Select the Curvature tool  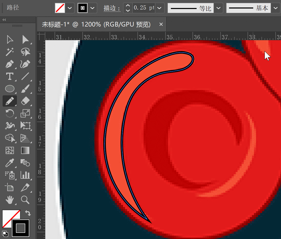pos(25,64)
